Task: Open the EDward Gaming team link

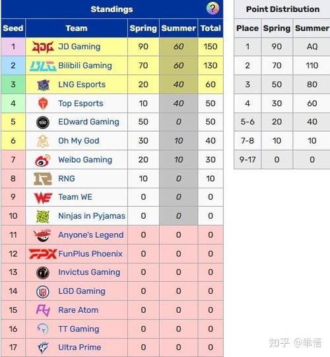Action: [x=88, y=122]
